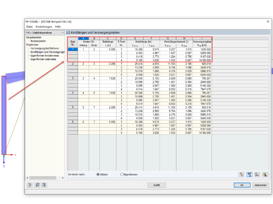Go to next table with right-arrow icon

pos(44,185)
